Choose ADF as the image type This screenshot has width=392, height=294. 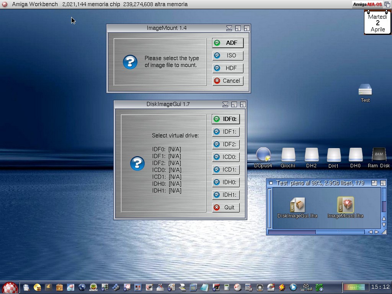point(228,43)
